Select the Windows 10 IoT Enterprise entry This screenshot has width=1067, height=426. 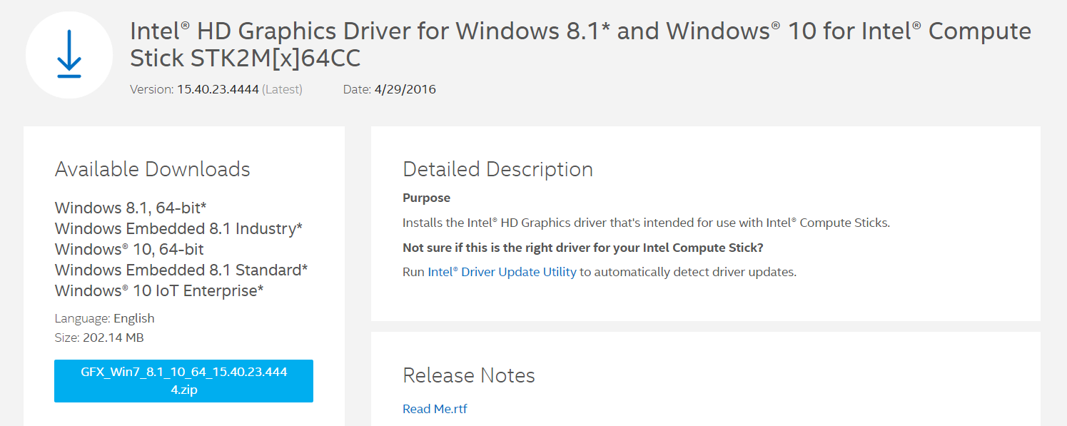tap(159, 290)
